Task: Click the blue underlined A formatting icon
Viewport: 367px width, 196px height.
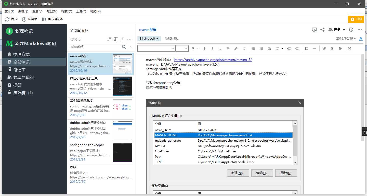Action: point(361,39)
